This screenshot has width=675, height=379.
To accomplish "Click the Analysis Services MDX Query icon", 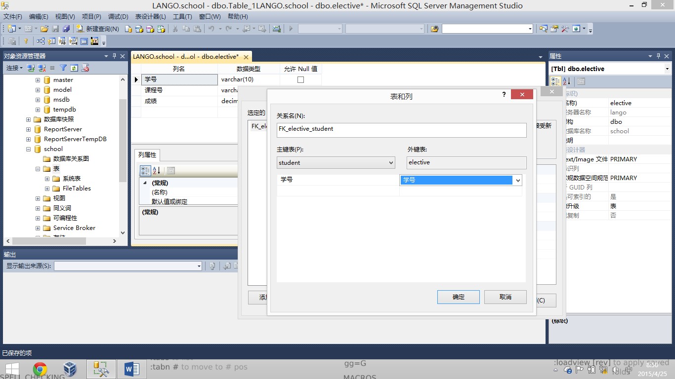I will pyautogui.click(x=139, y=29).
